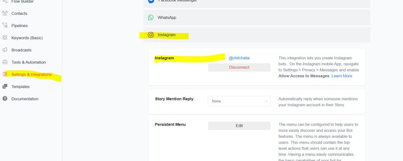Open the Story Mention Reply dropdown

239,101
